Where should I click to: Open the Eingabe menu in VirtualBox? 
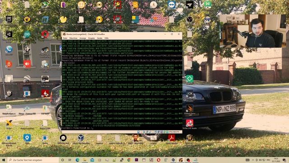pos(91,38)
